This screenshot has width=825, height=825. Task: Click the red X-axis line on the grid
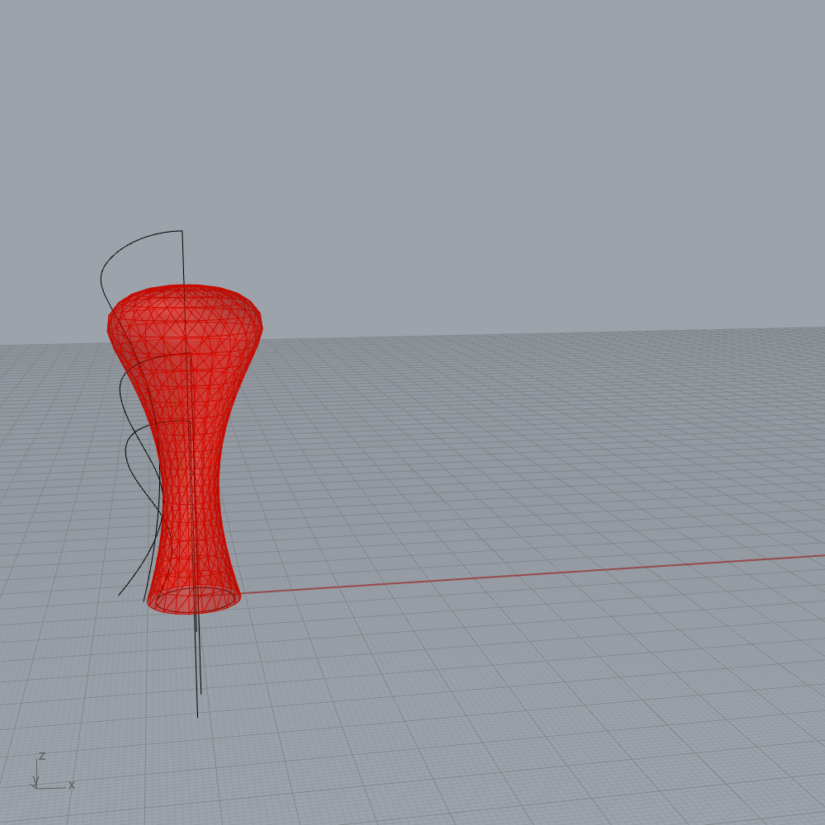point(495,577)
